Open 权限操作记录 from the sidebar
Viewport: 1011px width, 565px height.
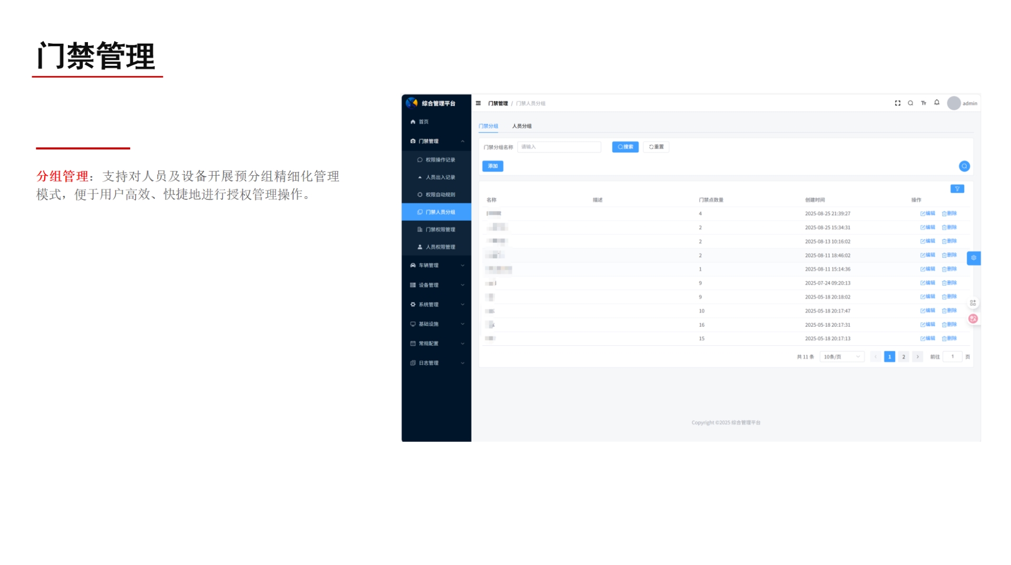[x=439, y=159]
